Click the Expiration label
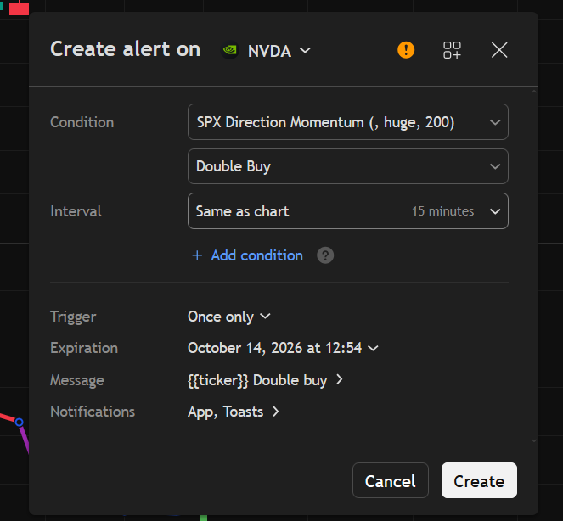This screenshot has width=563, height=521. pyautogui.click(x=84, y=348)
